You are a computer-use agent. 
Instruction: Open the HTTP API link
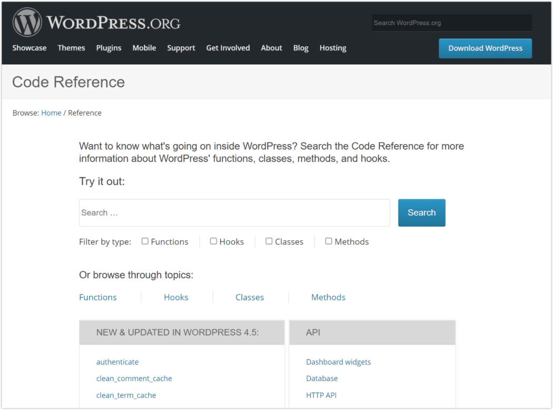click(321, 395)
